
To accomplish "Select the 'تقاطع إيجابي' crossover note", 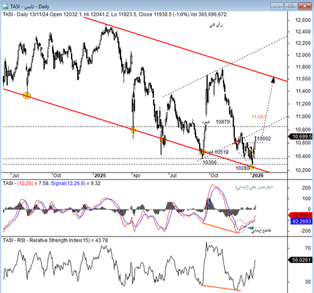I will pyautogui.click(x=261, y=230).
